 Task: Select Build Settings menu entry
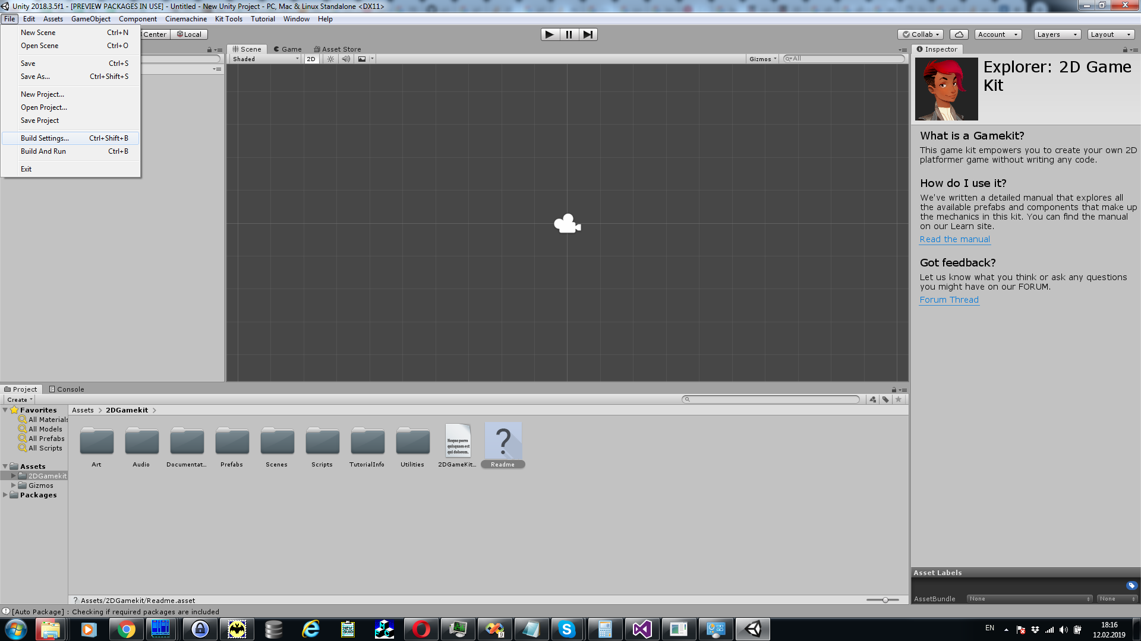[45, 138]
